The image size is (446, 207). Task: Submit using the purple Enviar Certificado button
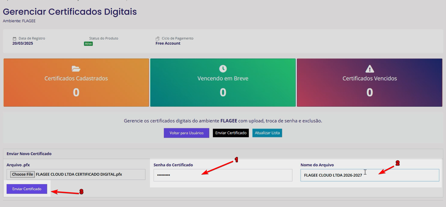[x=27, y=189]
